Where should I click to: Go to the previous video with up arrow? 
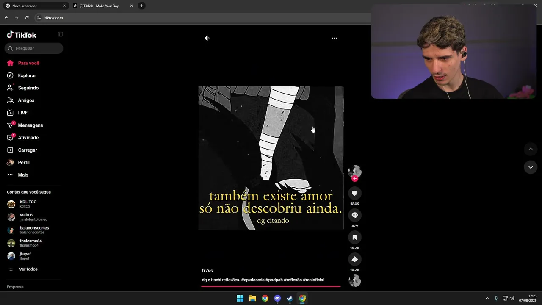point(531,149)
